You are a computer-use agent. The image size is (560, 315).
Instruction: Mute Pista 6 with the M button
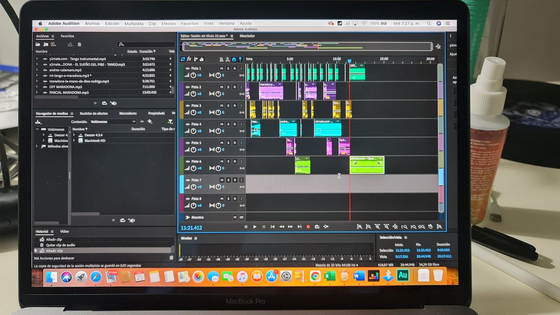click(222, 161)
